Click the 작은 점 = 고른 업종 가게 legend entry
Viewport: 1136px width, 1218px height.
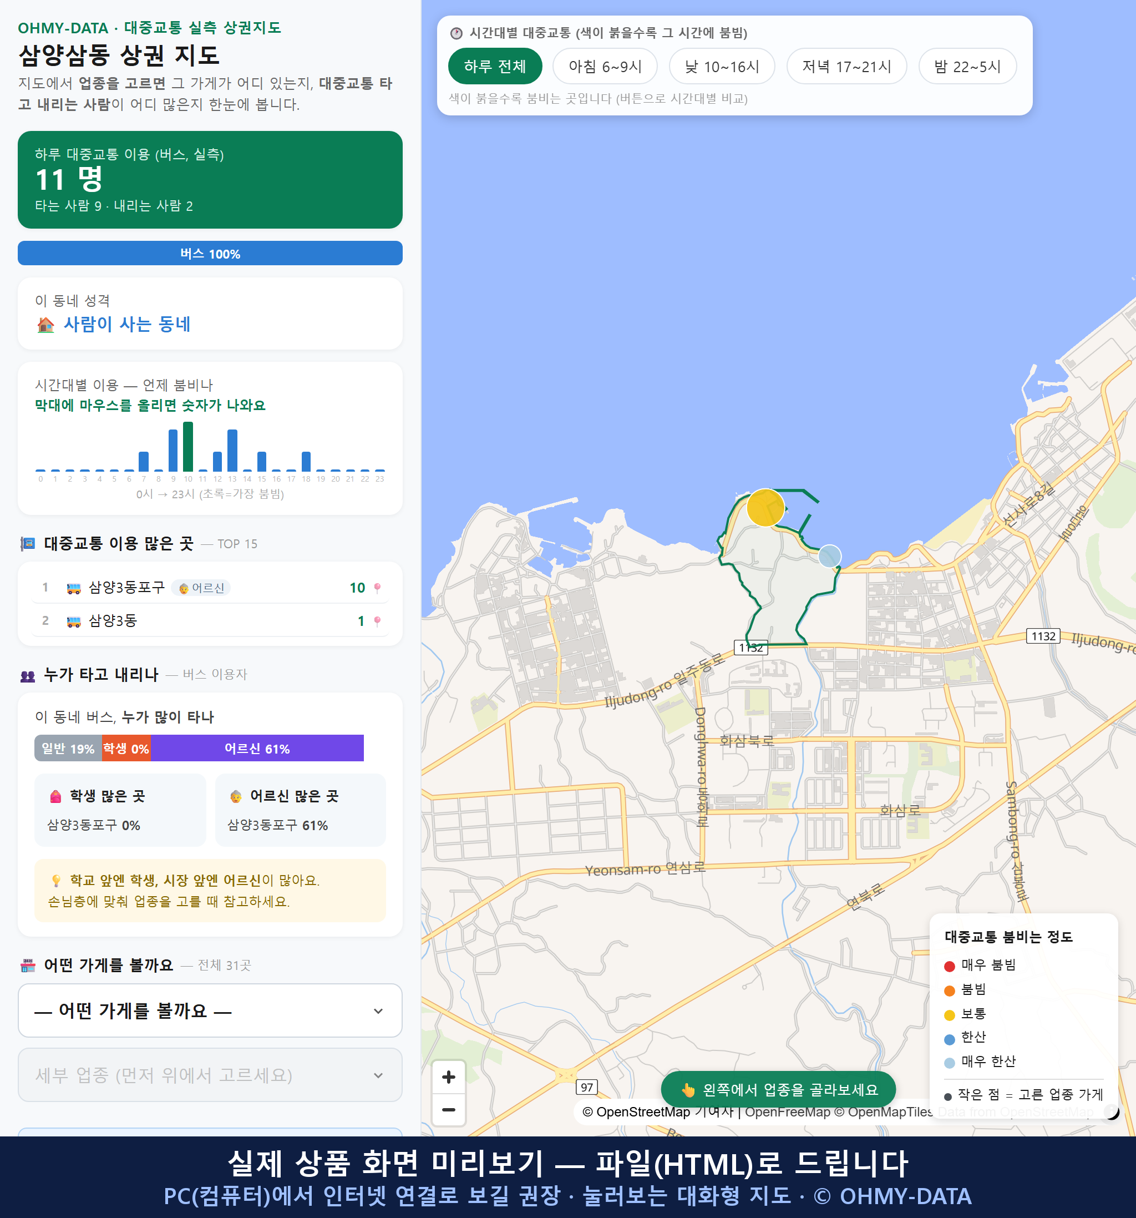(1024, 1095)
